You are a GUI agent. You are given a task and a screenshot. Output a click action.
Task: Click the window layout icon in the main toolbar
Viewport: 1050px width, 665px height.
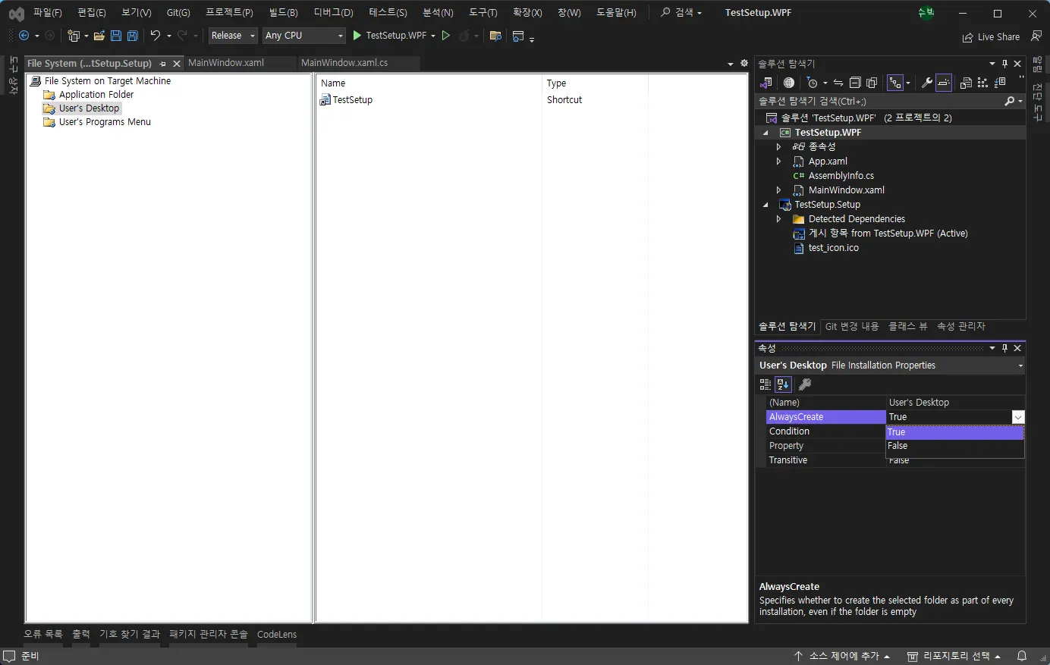pyautogui.click(x=519, y=36)
